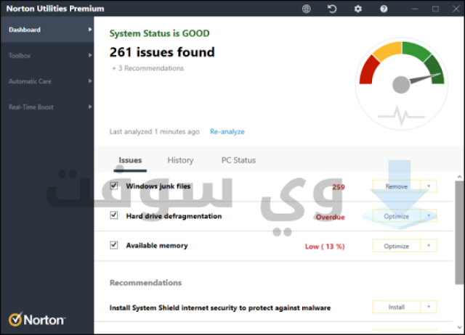Image resolution: width=465 pixels, height=335 pixels.
Task: Expand the Dashboard sidebar arrow
Action: coord(90,29)
